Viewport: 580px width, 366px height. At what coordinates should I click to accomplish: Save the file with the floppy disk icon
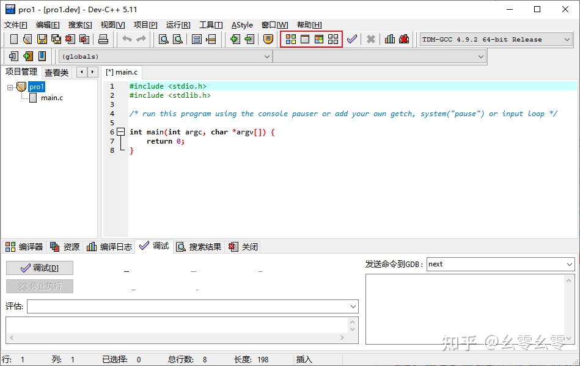click(x=42, y=39)
